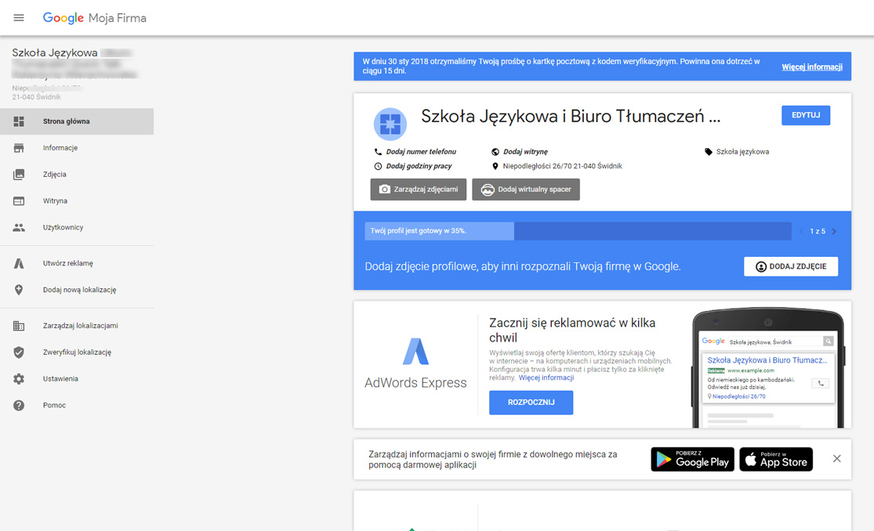Click the Google Play download badge
Screen dimensions: 874x531
pos(692,459)
